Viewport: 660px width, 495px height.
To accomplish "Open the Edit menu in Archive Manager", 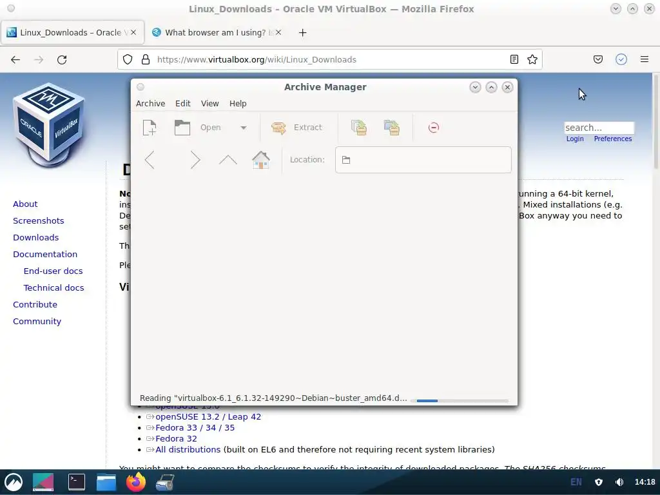I will (182, 104).
